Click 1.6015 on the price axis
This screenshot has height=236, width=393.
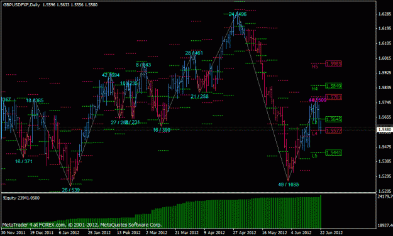coord(385,58)
